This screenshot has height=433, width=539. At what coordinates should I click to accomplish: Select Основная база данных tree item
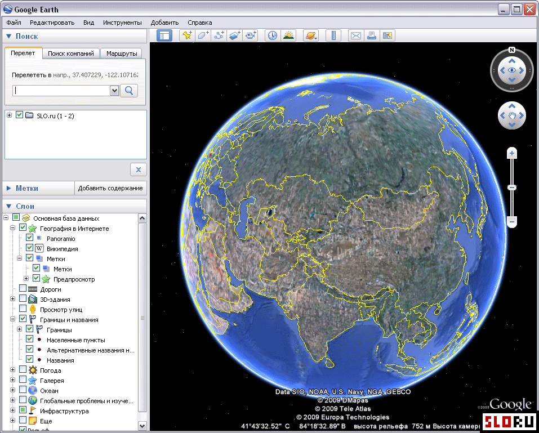[66, 218]
